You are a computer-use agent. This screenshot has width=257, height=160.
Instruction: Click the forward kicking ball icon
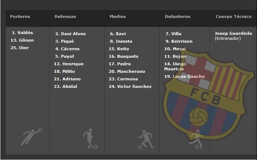(x=196, y=139)
